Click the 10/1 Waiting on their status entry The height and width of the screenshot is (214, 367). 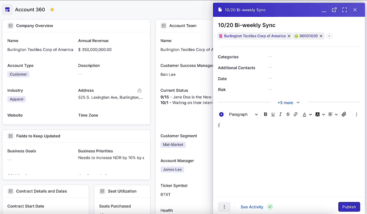tap(187, 103)
